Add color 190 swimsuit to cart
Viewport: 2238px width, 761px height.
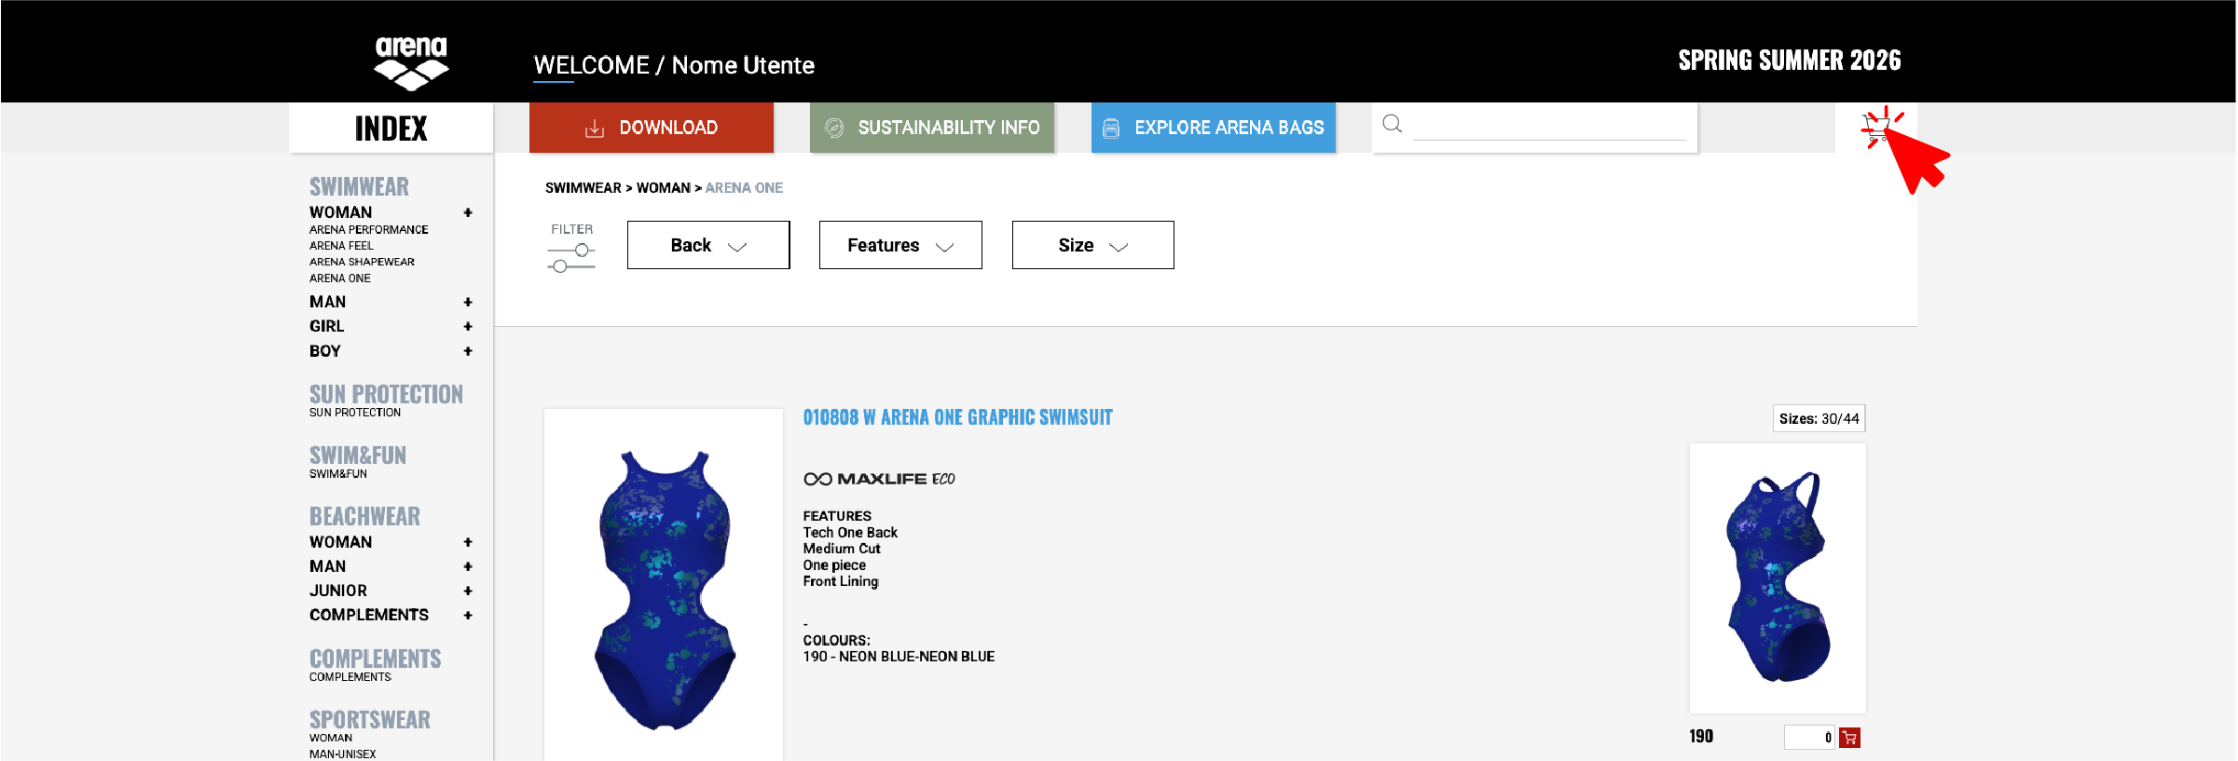coord(1850,738)
